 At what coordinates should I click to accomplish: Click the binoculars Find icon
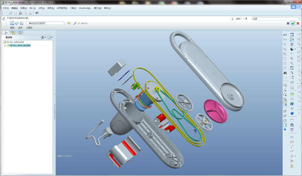click(x=285, y=73)
